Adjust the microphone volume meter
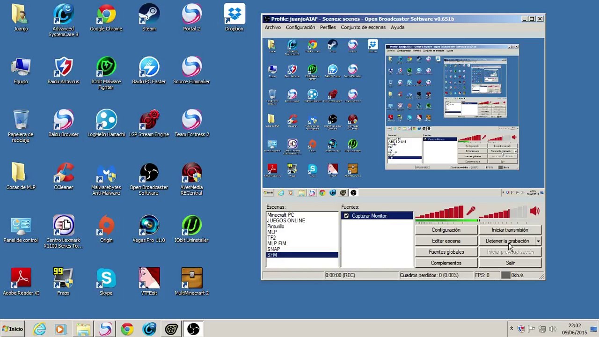The image size is (599, 337). coord(439,212)
